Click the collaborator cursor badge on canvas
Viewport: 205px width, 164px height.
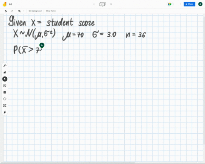(42, 45)
